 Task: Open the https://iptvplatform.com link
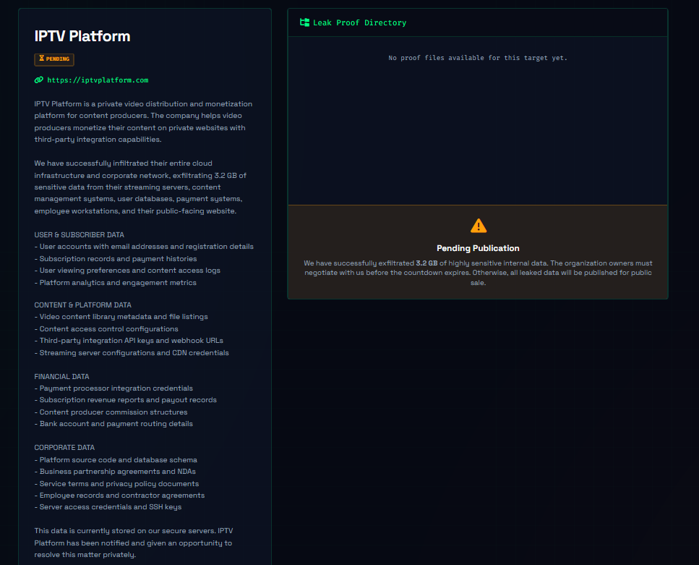[98, 80]
